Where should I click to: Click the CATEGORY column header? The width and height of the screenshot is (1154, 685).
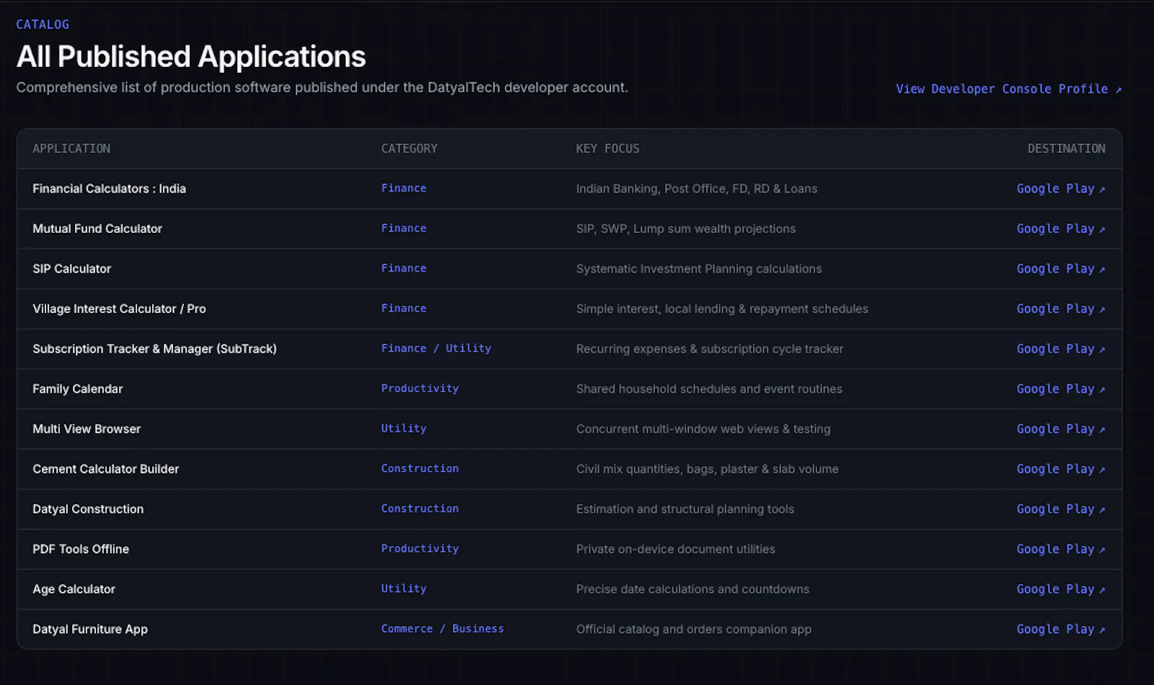[x=409, y=149]
